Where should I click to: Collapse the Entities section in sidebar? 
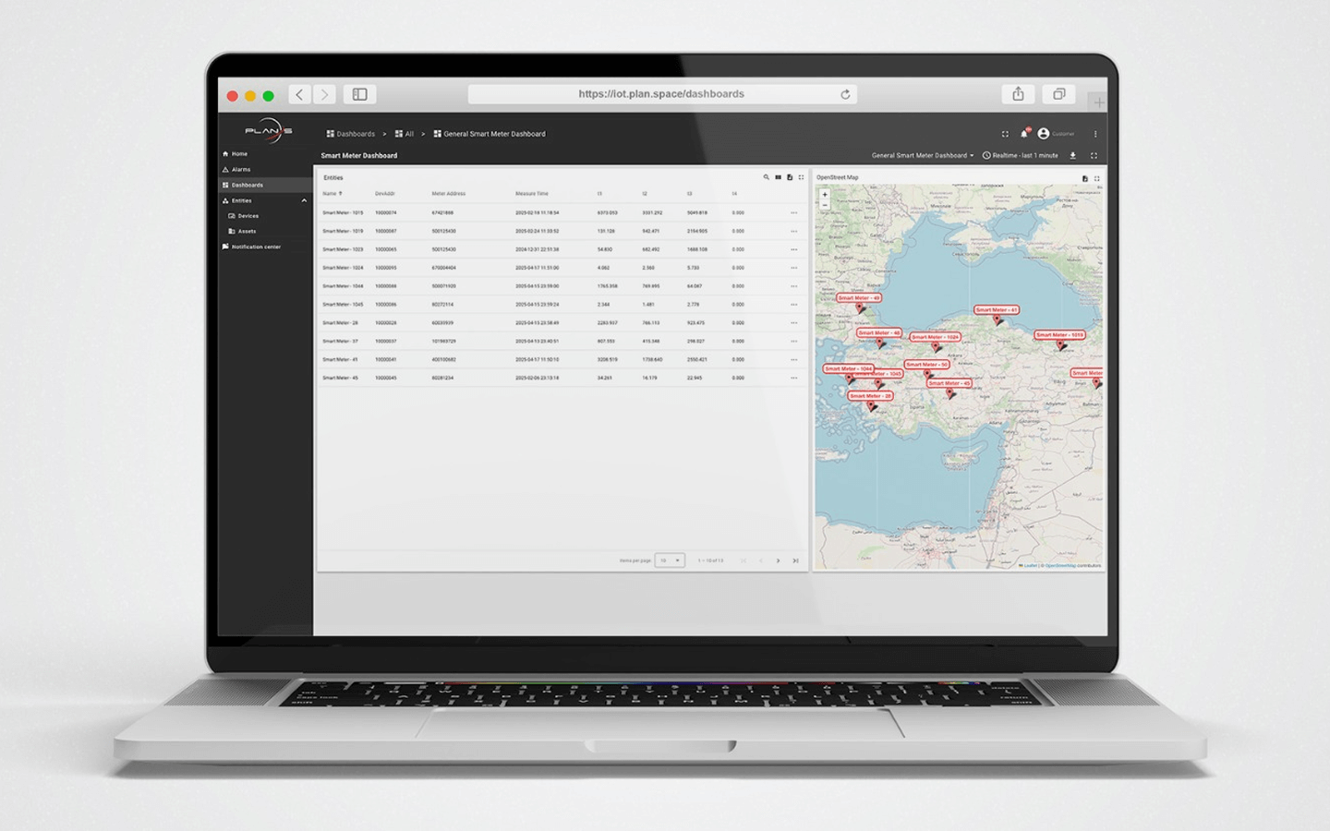pos(304,200)
